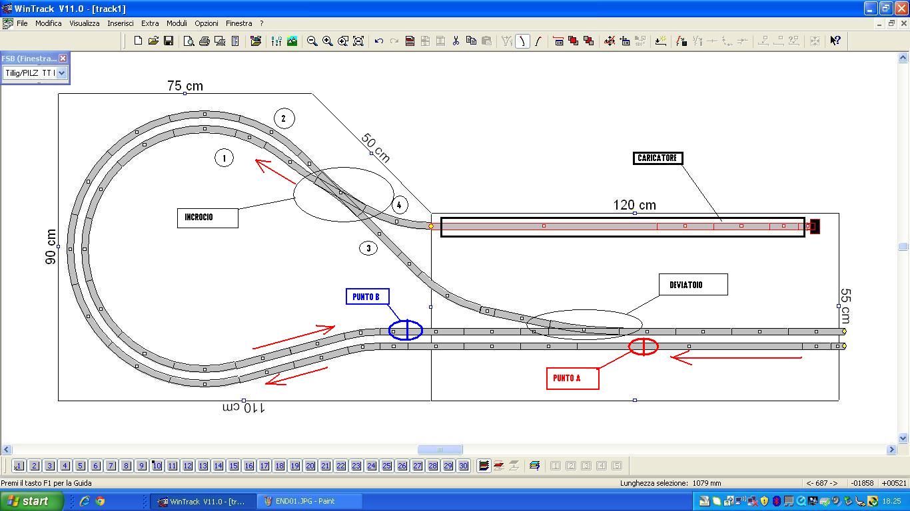This screenshot has width=910, height=511.
Task: Restore the inner document window
Action: click(x=891, y=23)
